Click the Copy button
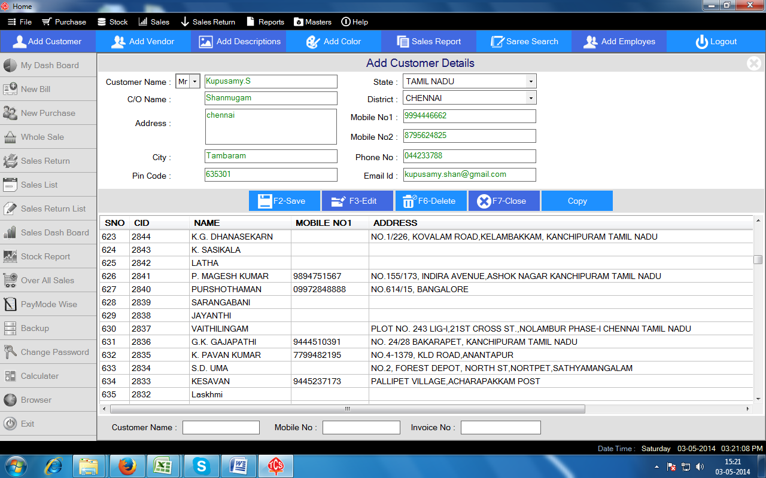The height and width of the screenshot is (478, 766). pos(577,201)
